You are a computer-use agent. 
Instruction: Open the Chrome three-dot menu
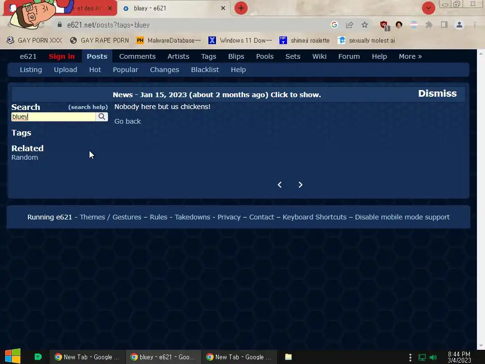475,25
